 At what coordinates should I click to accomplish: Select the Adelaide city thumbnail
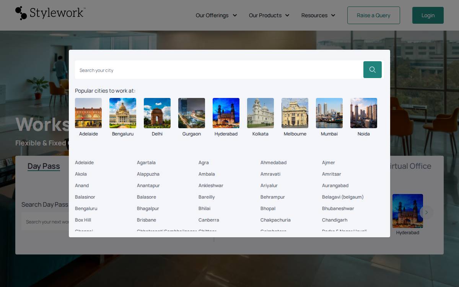[x=88, y=113]
